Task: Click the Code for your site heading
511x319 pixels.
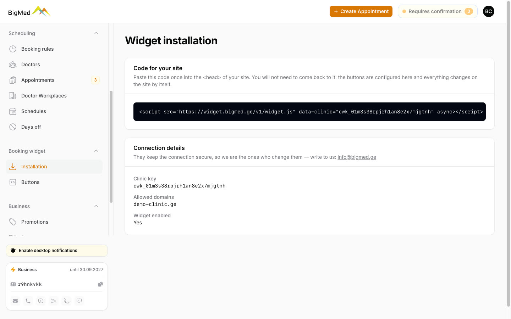Action: click(158, 68)
